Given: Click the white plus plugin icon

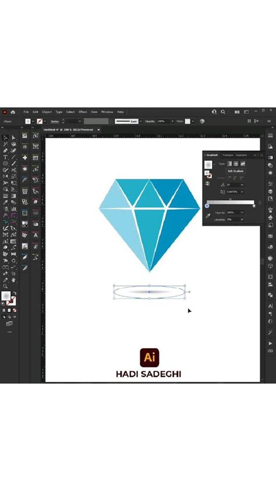Looking at the screenshot, I should tap(24, 157).
